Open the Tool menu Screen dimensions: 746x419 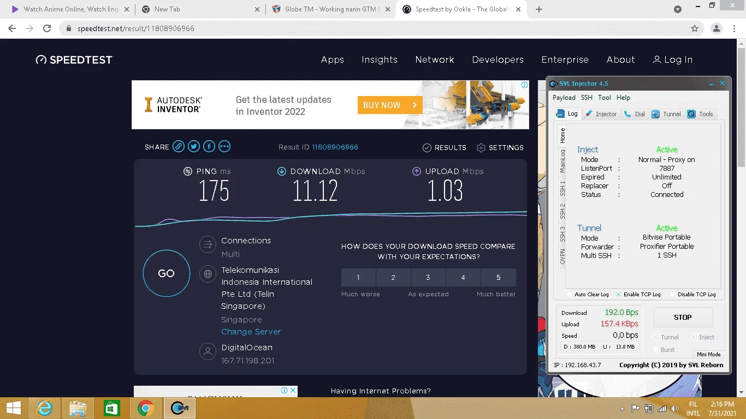[x=605, y=98]
